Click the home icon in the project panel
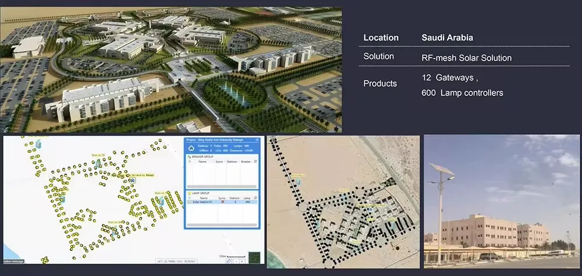 click(x=190, y=148)
